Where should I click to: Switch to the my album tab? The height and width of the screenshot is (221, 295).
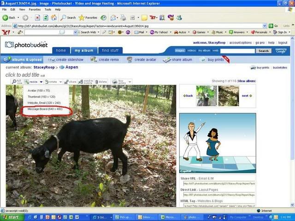click(x=84, y=50)
